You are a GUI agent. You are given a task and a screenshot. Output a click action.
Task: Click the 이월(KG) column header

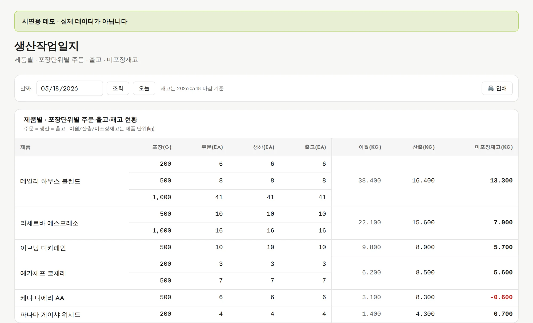tap(370, 147)
